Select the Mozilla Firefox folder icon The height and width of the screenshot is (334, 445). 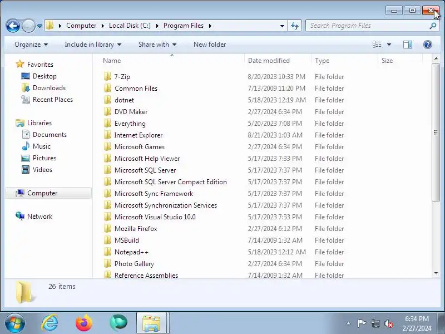[107, 228]
